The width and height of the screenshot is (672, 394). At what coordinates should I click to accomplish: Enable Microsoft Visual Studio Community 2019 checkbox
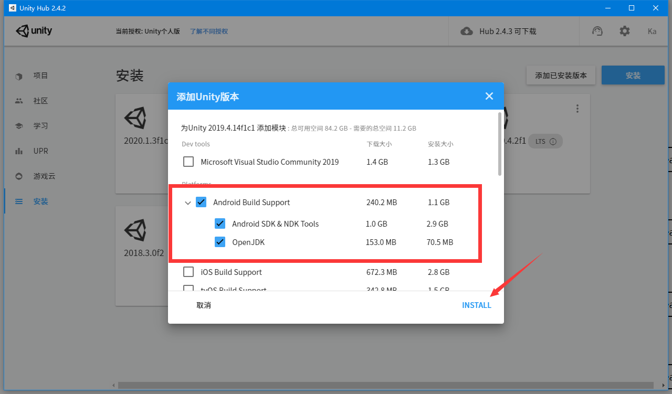[x=188, y=162]
